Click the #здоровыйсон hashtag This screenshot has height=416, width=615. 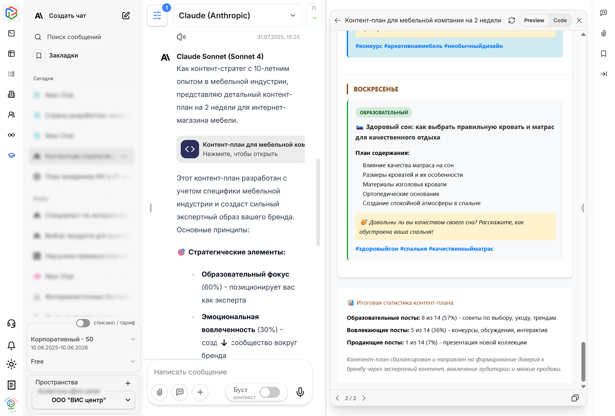point(377,249)
